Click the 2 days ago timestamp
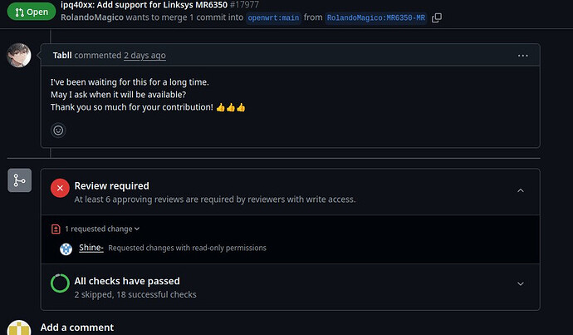The image size is (573, 335). pos(144,56)
